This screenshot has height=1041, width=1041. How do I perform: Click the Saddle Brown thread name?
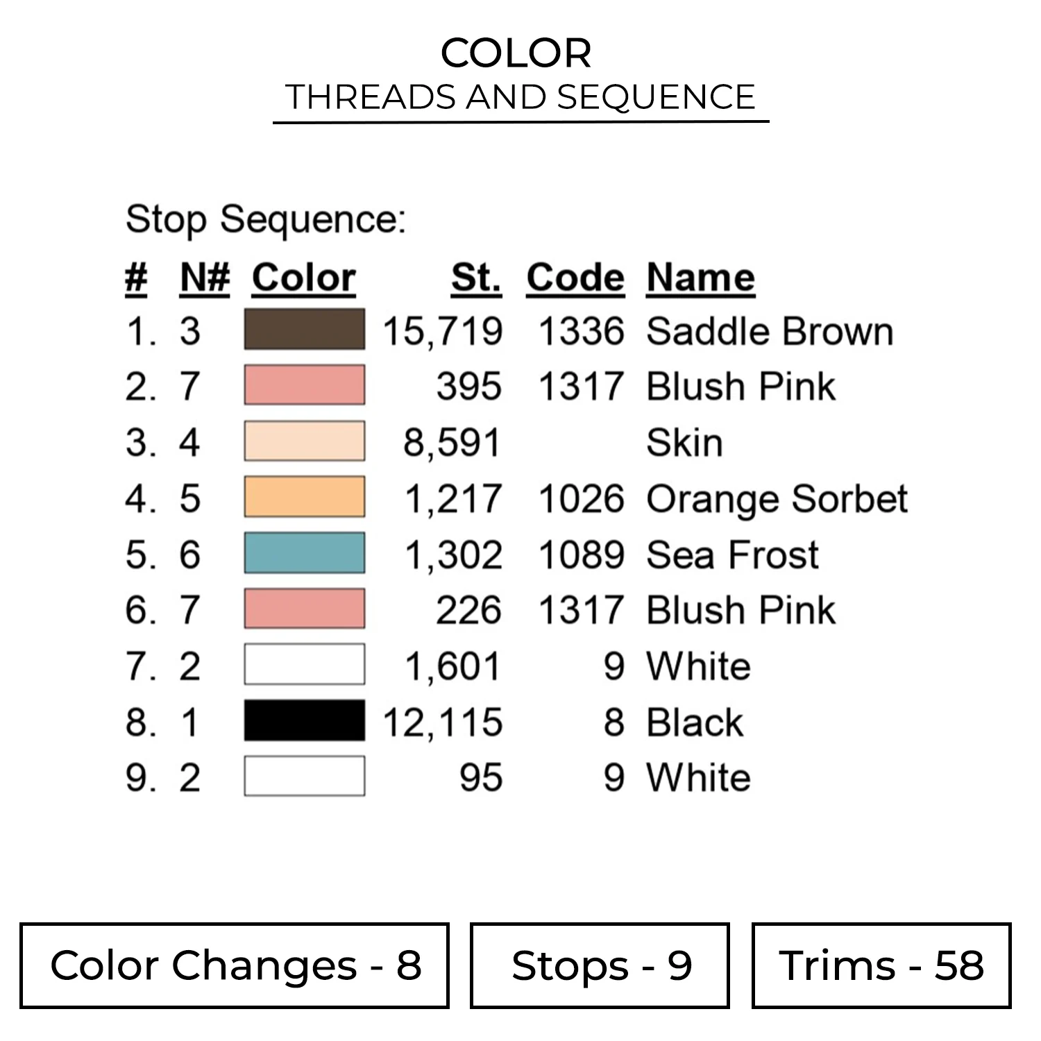pyautogui.click(x=769, y=331)
